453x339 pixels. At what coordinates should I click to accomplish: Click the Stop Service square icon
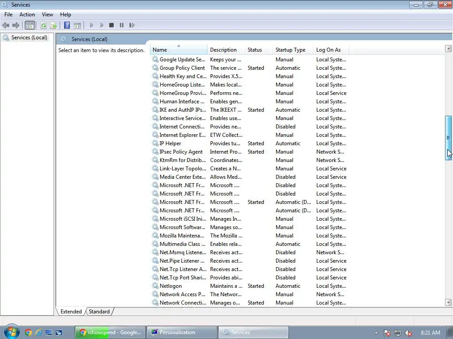pos(111,25)
